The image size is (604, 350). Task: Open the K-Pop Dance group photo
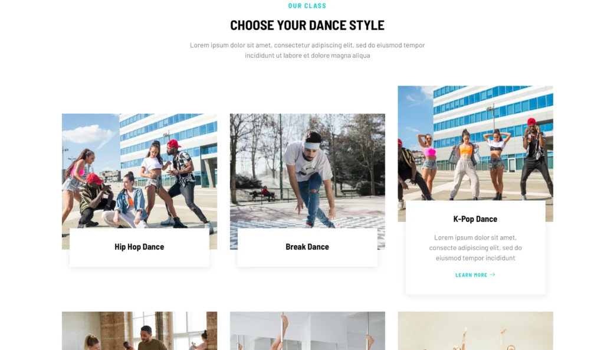click(475, 143)
